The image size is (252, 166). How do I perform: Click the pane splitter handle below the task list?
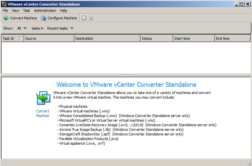(126, 75)
